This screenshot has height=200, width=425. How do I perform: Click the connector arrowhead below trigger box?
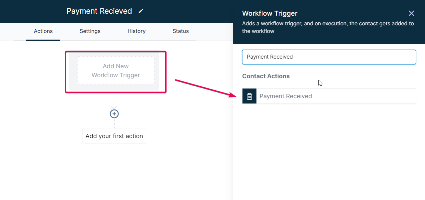coord(114,107)
